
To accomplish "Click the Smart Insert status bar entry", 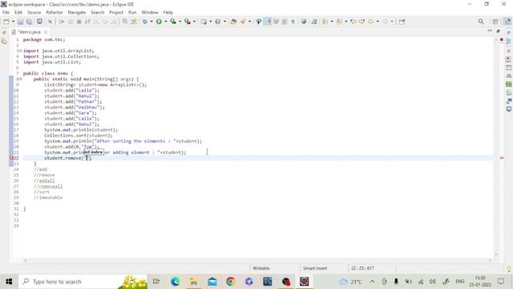I will click(315, 268).
